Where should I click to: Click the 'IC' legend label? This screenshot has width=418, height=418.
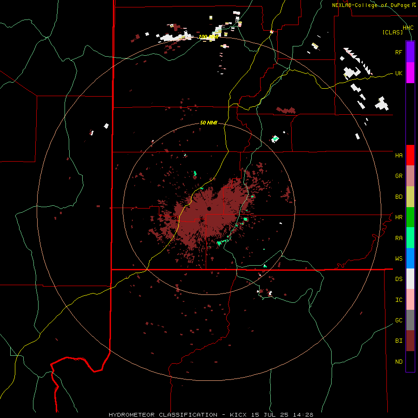pyautogui.click(x=398, y=300)
